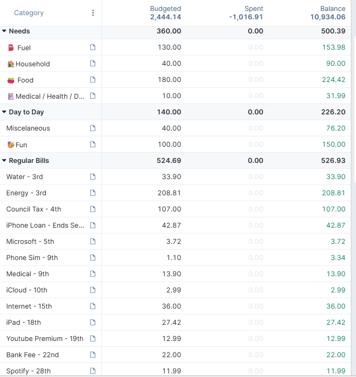Open the note icon for Fun
This screenshot has width=356, height=377.
tap(93, 144)
